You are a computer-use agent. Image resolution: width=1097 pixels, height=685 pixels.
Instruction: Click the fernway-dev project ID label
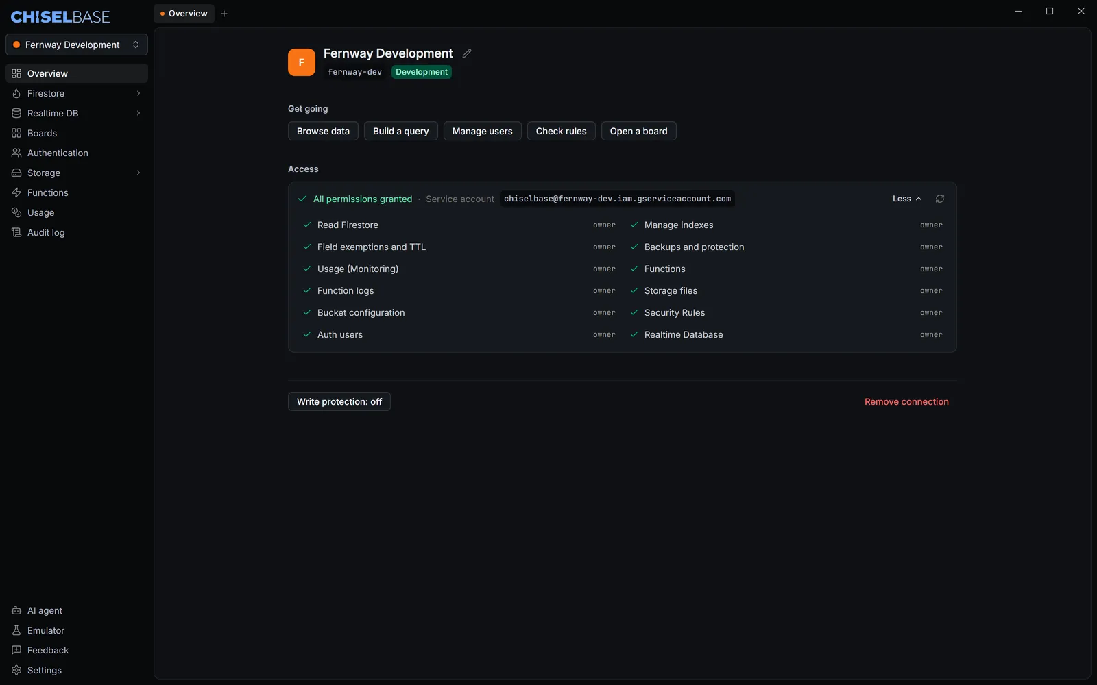click(354, 72)
